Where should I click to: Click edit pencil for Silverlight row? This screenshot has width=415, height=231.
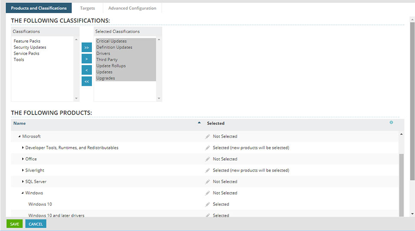coord(207,170)
